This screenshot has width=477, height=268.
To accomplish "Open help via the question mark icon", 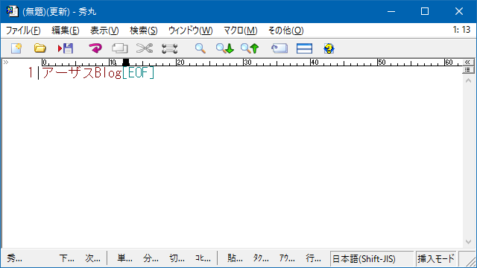I will (329, 48).
